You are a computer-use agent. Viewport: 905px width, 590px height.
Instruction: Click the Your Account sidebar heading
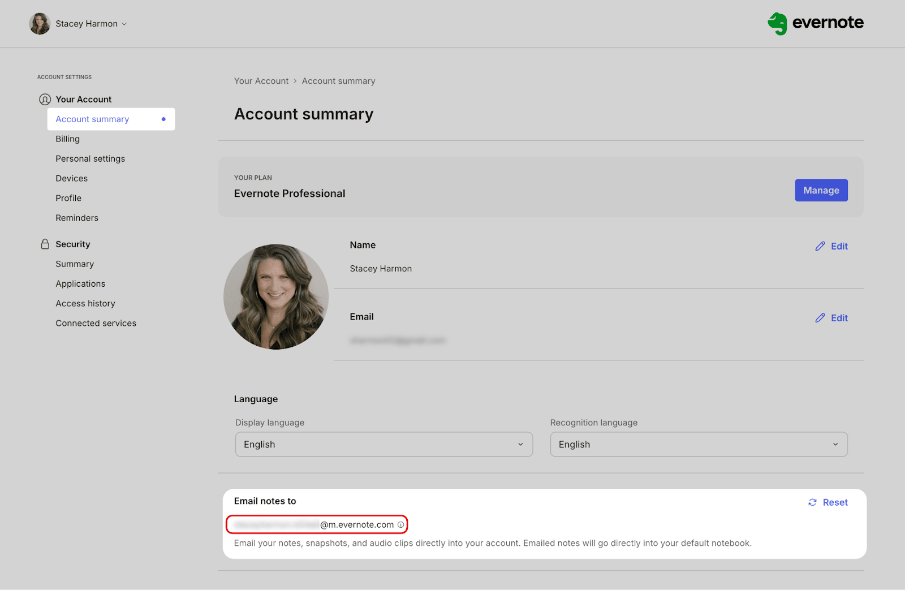click(x=83, y=100)
